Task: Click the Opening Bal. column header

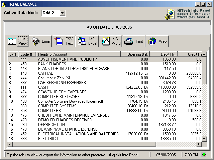Action: (x=135, y=54)
